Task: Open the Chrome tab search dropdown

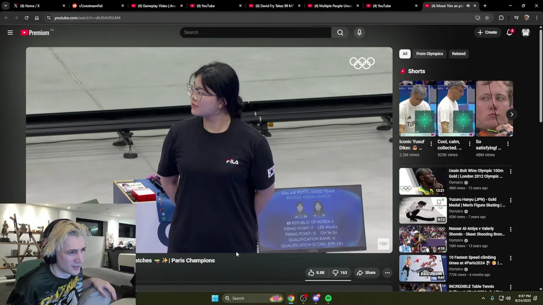Action: pos(6,6)
